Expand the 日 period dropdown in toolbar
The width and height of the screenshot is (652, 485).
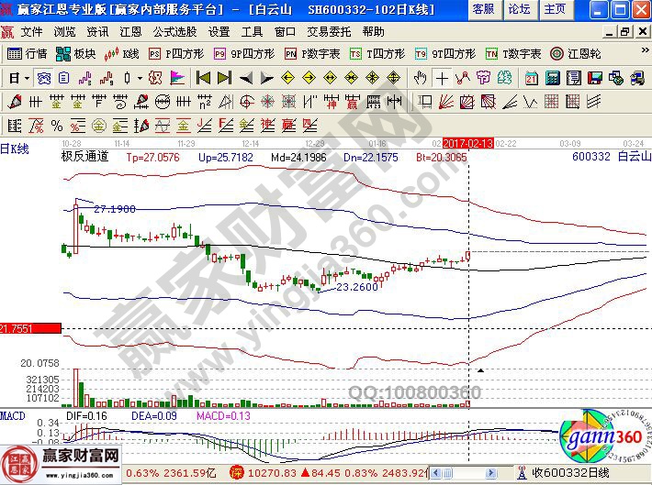tap(18, 77)
